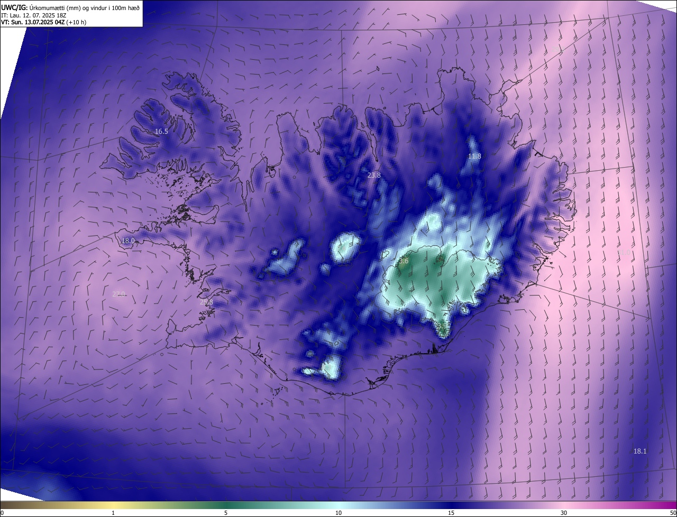Click the 31.0 value off the east coast
Viewport: 677px width, 517px height.
click(x=624, y=253)
